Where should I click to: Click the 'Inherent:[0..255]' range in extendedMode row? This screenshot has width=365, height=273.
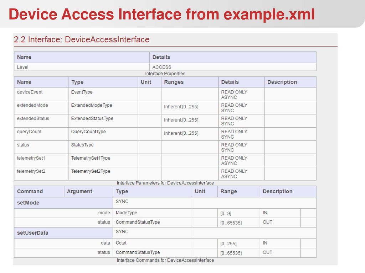(x=181, y=107)
